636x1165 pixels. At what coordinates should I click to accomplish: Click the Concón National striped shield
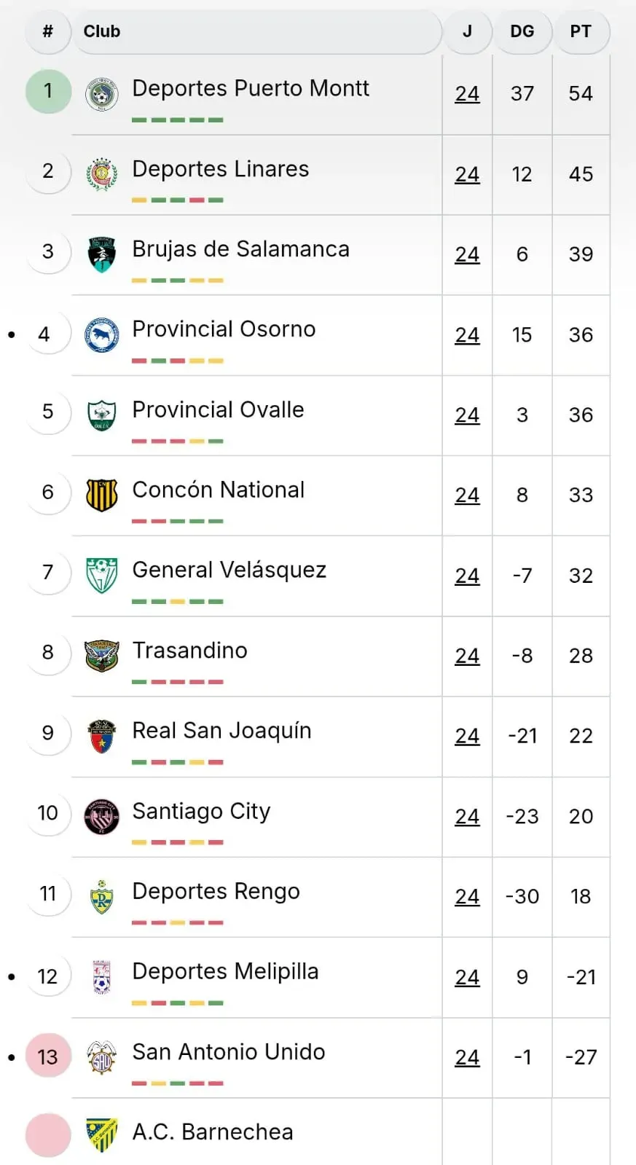[x=101, y=495]
